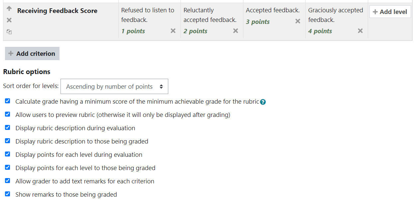Edit the Receiving Feedback Score criterion name
The image size is (414, 201).
tap(57, 11)
